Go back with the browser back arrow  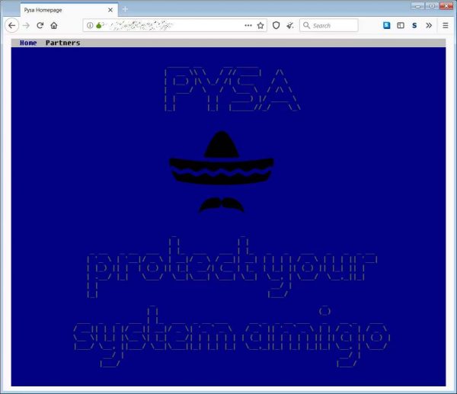[x=12, y=26]
